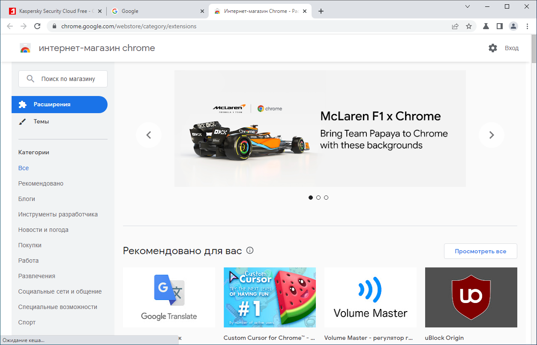Click Просмотреть все button
Image resolution: width=537 pixels, height=345 pixels.
[x=480, y=251]
